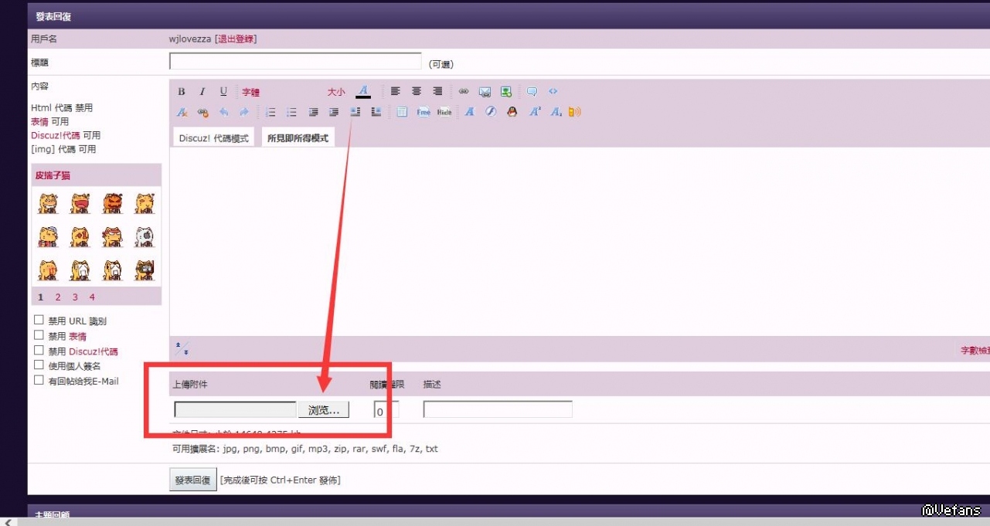Screen dimensions: 990x526
Task: Enable the 使用個人簽名 checkbox
Action: click(x=39, y=365)
